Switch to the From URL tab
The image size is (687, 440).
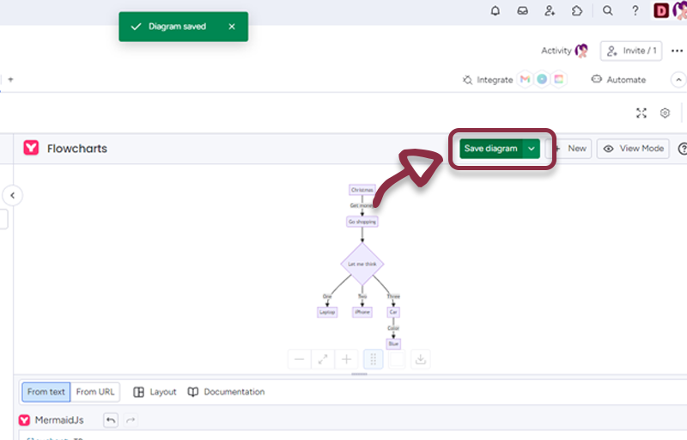click(95, 392)
